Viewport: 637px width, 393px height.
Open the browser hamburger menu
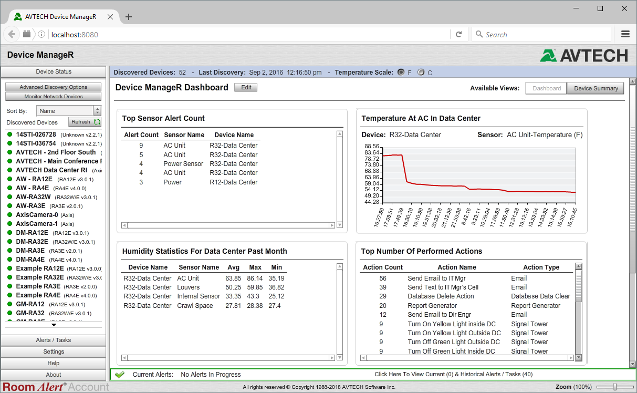tap(625, 34)
